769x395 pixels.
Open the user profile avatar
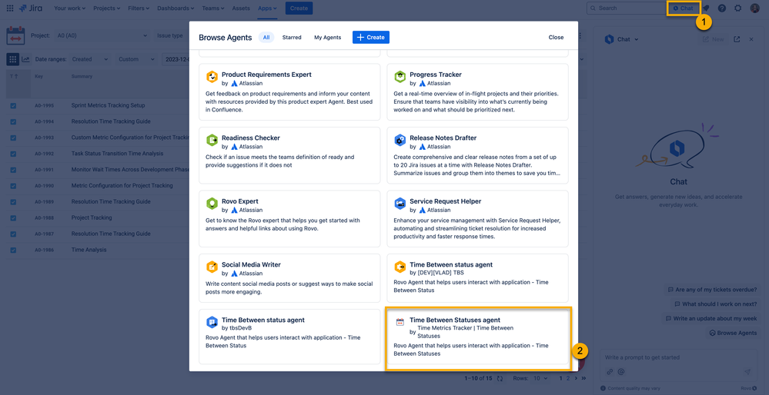point(755,8)
